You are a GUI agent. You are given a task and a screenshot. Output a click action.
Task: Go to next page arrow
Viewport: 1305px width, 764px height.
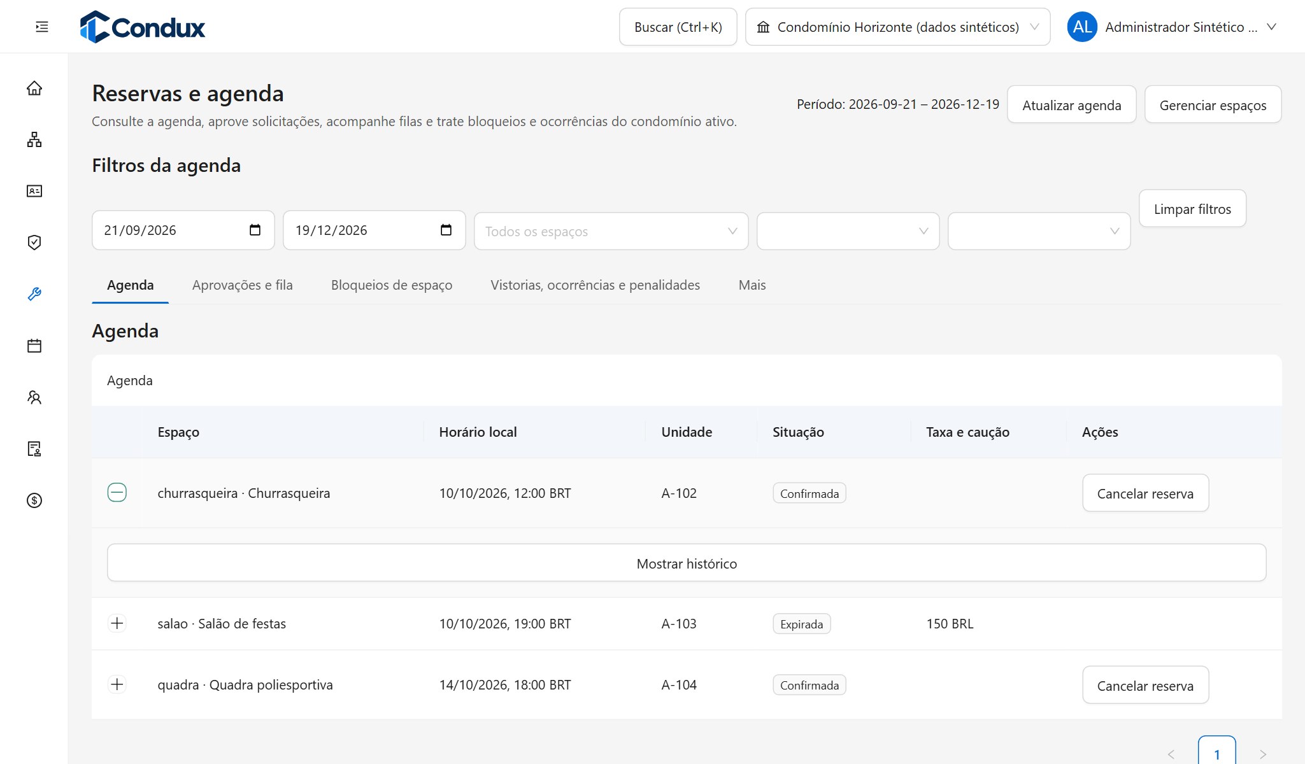pyautogui.click(x=1263, y=754)
